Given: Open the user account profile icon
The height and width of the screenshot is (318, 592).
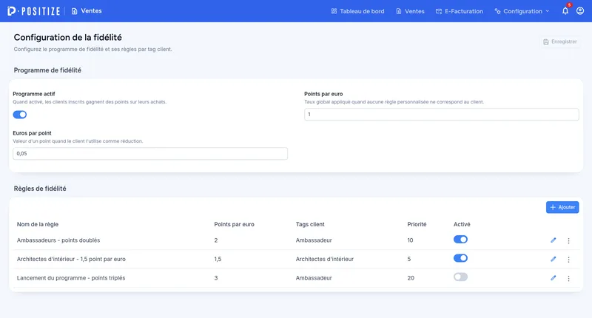Looking at the screenshot, I should [580, 11].
